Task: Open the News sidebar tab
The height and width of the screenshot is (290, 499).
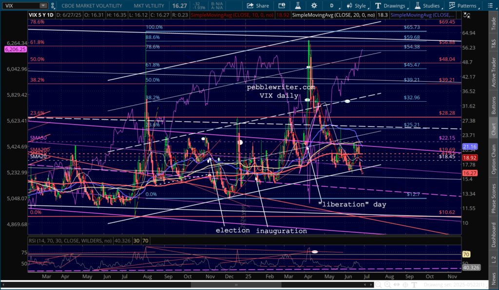Action: pyautogui.click(x=494, y=278)
